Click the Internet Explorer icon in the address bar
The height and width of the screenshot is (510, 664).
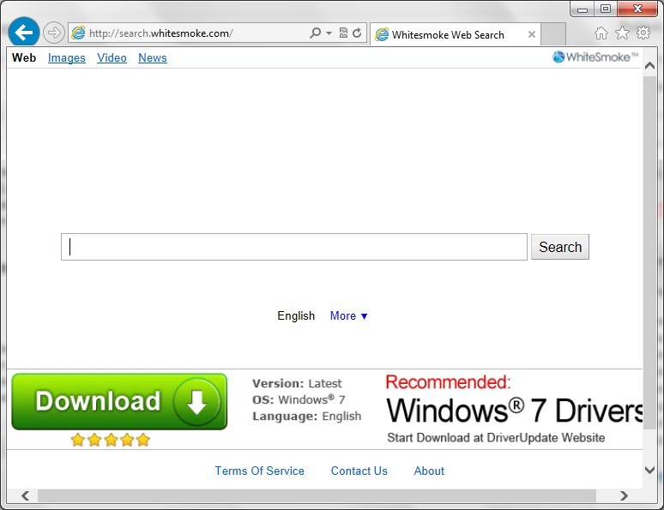pyautogui.click(x=78, y=33)
